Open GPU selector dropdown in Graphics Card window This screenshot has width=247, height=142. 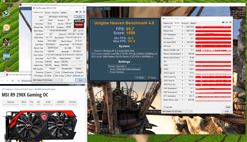(x=48, y=80)
